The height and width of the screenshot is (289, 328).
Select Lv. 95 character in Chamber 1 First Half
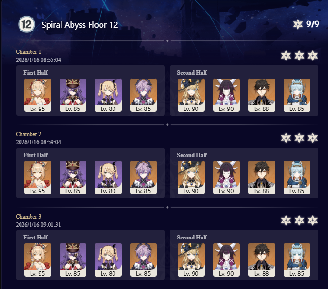coord(38,95)
